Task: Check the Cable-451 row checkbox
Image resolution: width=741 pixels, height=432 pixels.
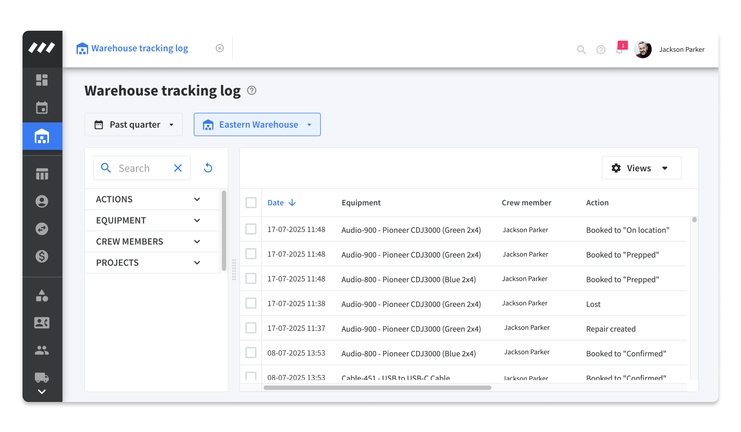Action: coord(251,376)
